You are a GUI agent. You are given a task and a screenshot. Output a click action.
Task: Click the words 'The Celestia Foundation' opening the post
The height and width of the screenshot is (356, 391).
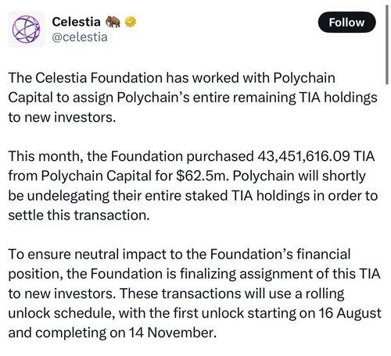(x=85, y=78)
